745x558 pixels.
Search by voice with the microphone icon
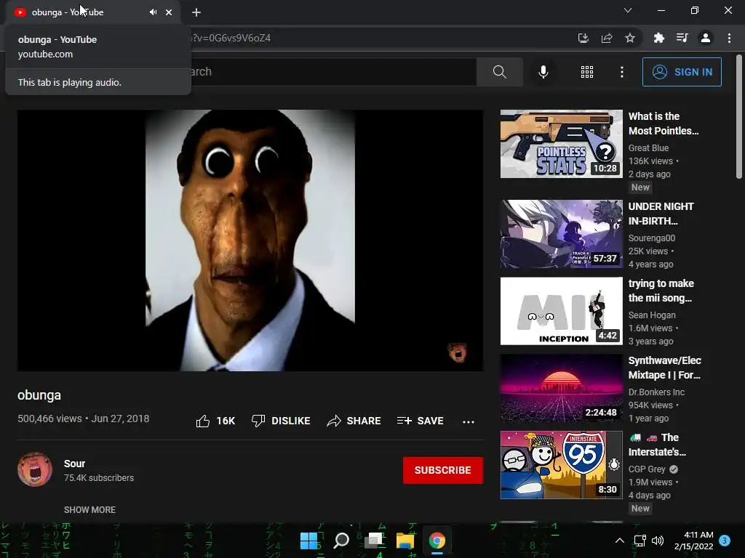[x=543, y=72]
